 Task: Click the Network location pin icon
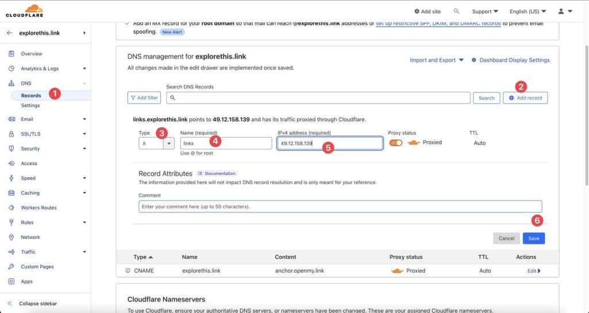point(12,237)
